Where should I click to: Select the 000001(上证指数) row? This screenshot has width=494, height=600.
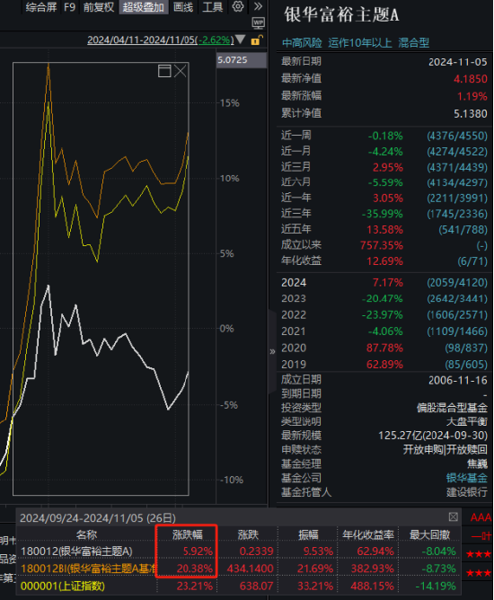coord(238,586)
